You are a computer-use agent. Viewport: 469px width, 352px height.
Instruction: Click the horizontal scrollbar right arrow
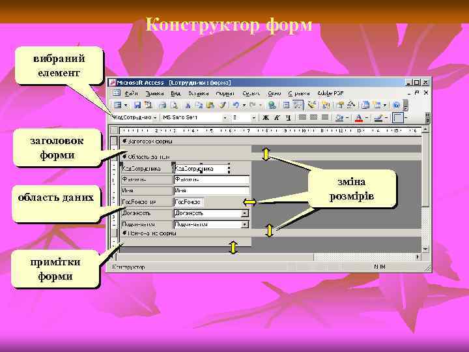(x=418, y=257)
